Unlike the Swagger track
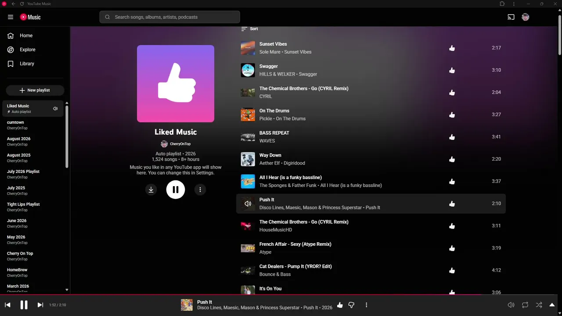 452,70
